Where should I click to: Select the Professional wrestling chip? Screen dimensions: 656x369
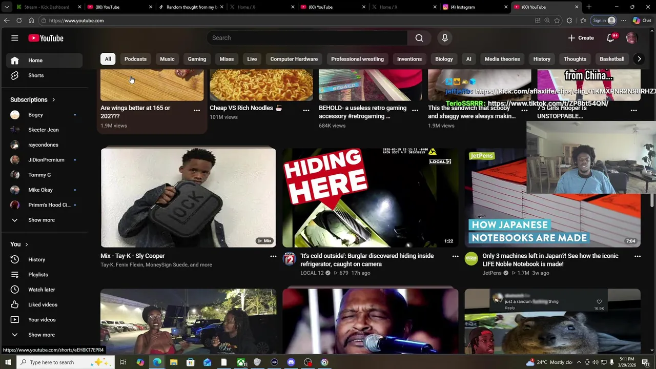[x=357, y=59]
